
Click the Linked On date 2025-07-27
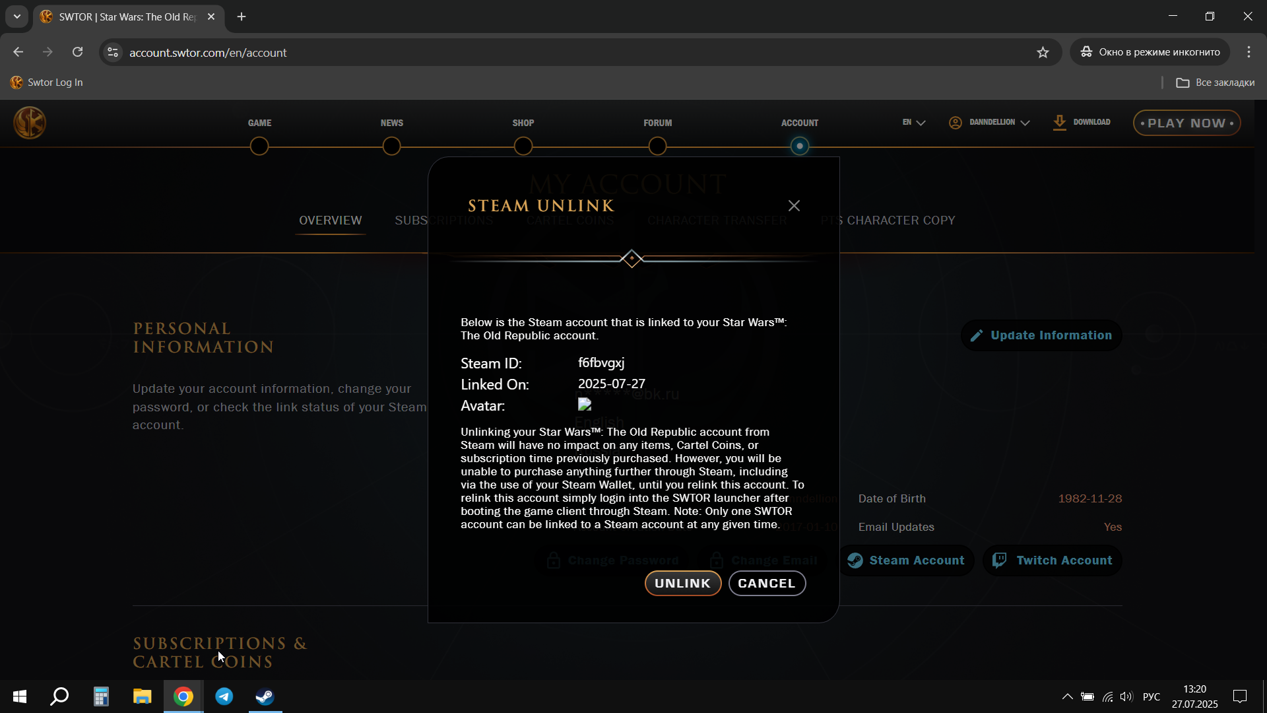pos(612,384)
